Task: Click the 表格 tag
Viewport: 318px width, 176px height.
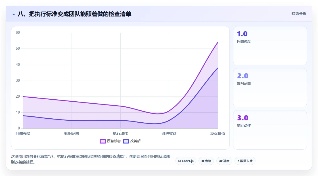Action: point(206,161)
